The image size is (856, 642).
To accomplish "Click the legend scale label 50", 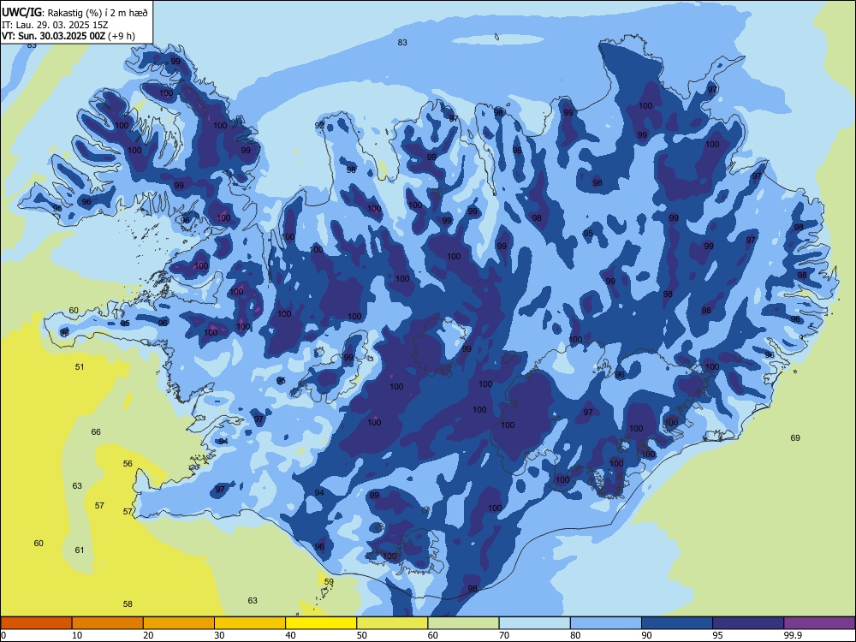I will coord(362,635).
